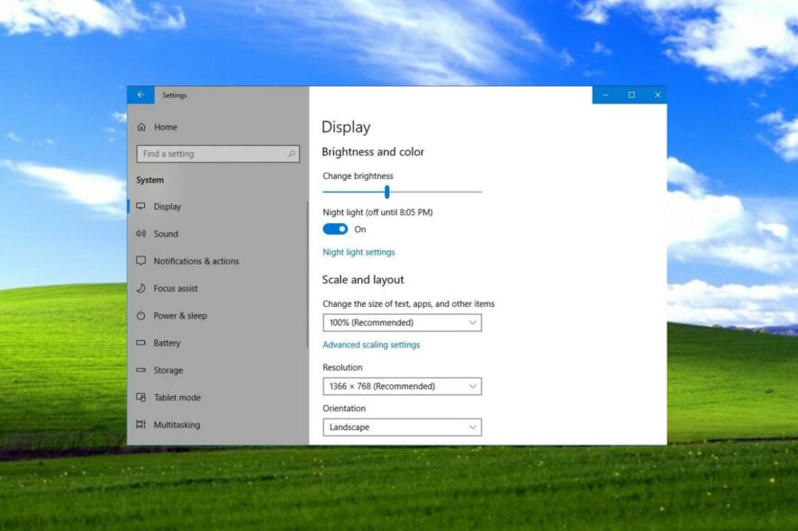
Task: Click the Storage drive icon
Action: point(141,370)
